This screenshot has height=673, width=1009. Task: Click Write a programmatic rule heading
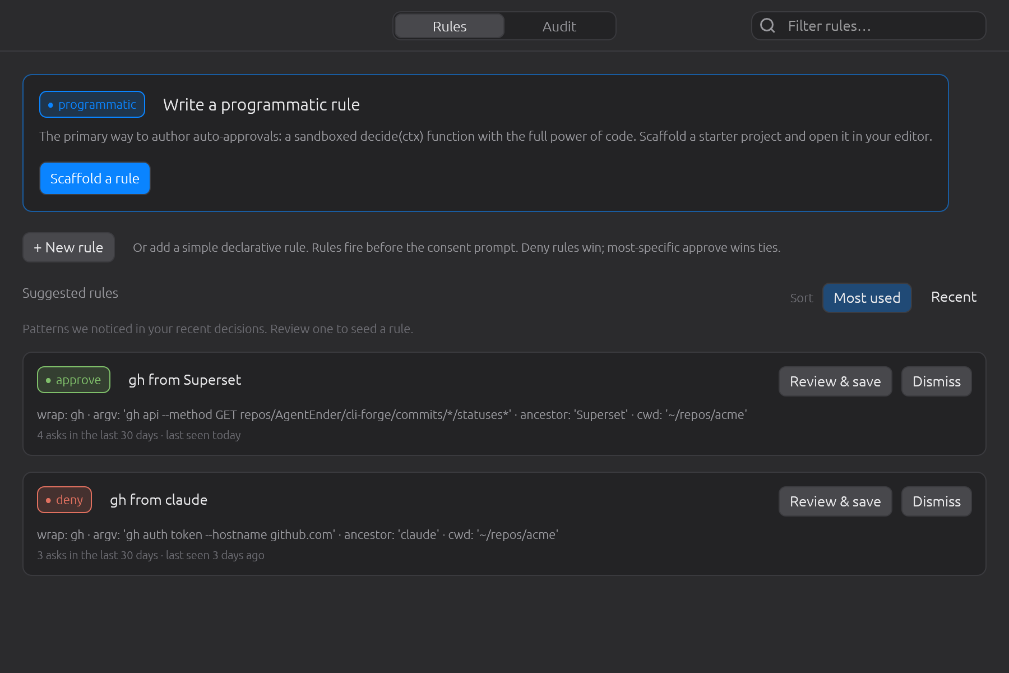[x=261, y=105]
